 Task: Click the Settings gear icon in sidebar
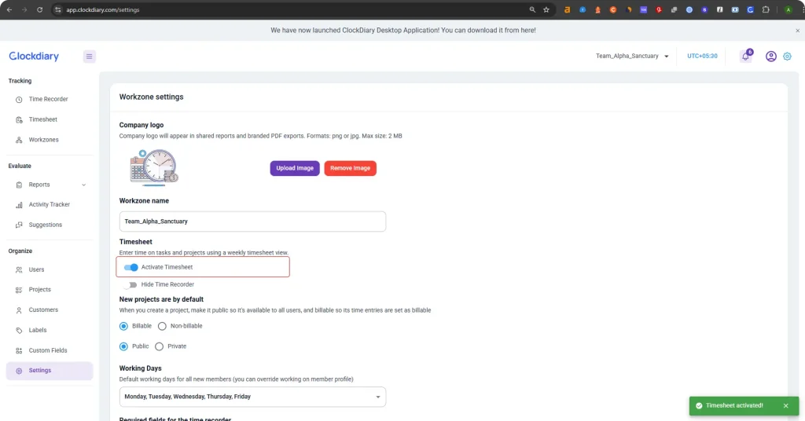pyautogui.click(x=19, y=371)
